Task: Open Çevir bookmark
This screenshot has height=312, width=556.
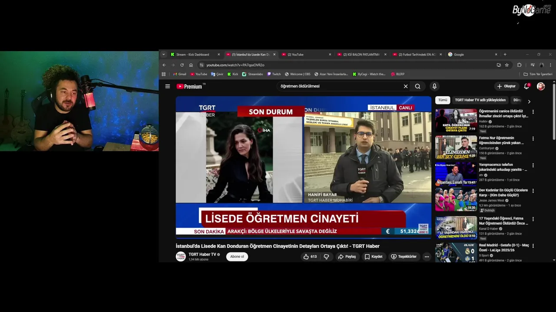Action: [217, 74]
